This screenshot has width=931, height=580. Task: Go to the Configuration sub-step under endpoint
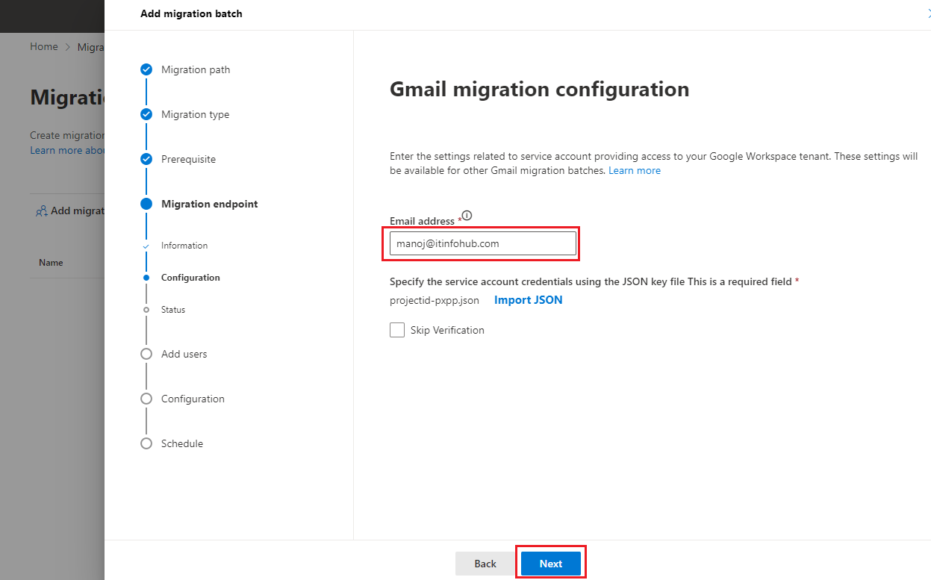click(x=190, y=278)
